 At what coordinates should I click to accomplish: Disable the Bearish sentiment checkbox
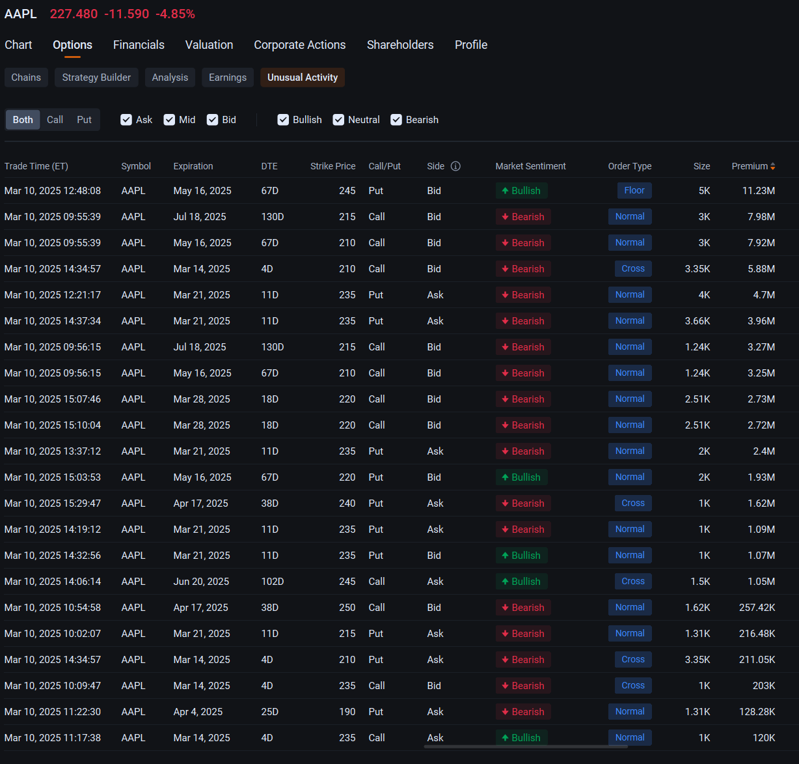coord(396,120)
